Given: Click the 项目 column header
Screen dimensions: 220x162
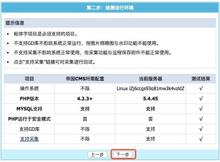Looking at the screenshot, I should point(29,79).
